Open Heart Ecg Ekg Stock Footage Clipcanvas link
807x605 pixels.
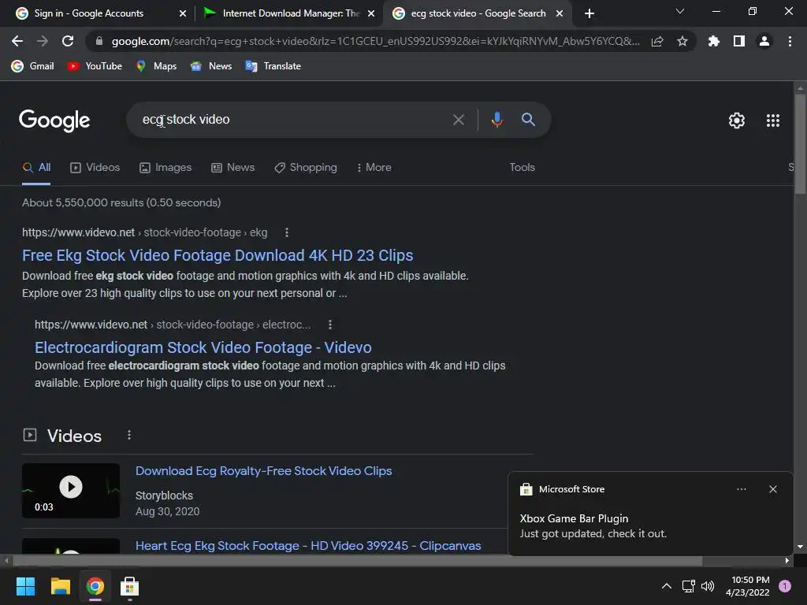click(308, 545)
